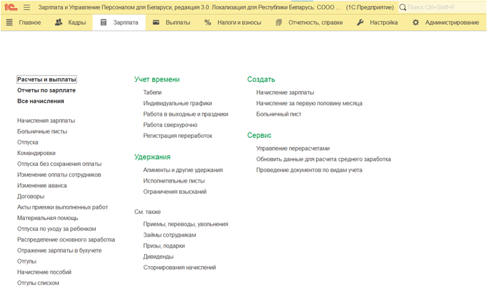Open Алименты и другие удержания
This screenshot has width=487, height=303.
pyautogui.click(x=183, y=170)
